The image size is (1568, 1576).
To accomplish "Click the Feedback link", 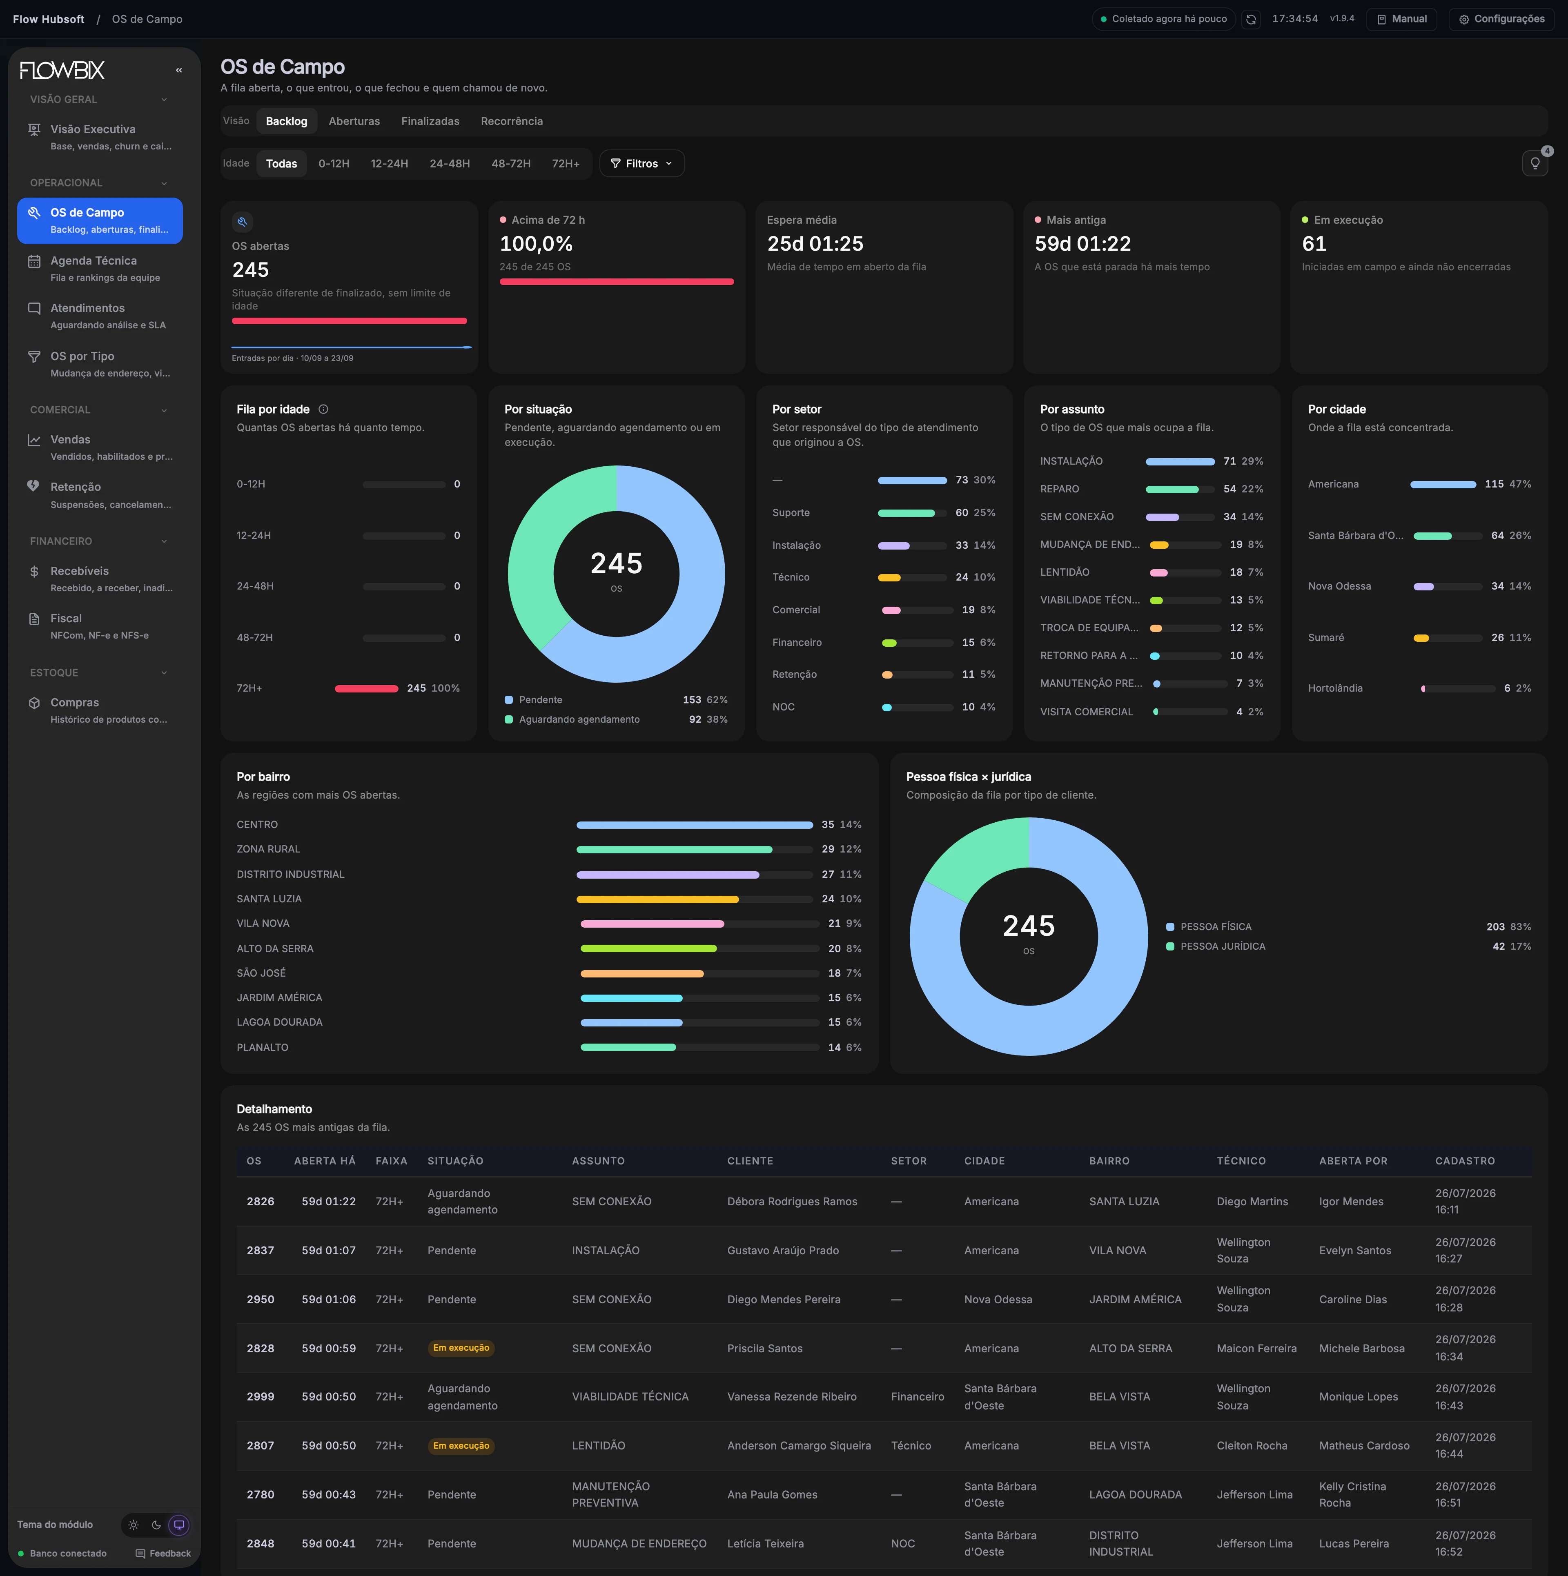I will [x=163, y=1553].
